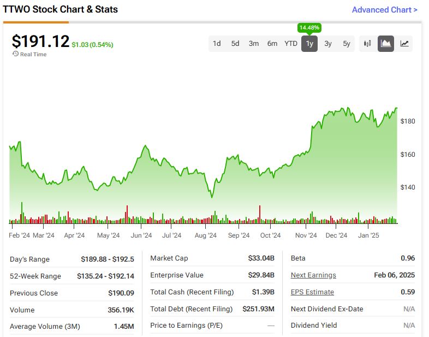Click Volume value 356.19K

tap(121, 310)
